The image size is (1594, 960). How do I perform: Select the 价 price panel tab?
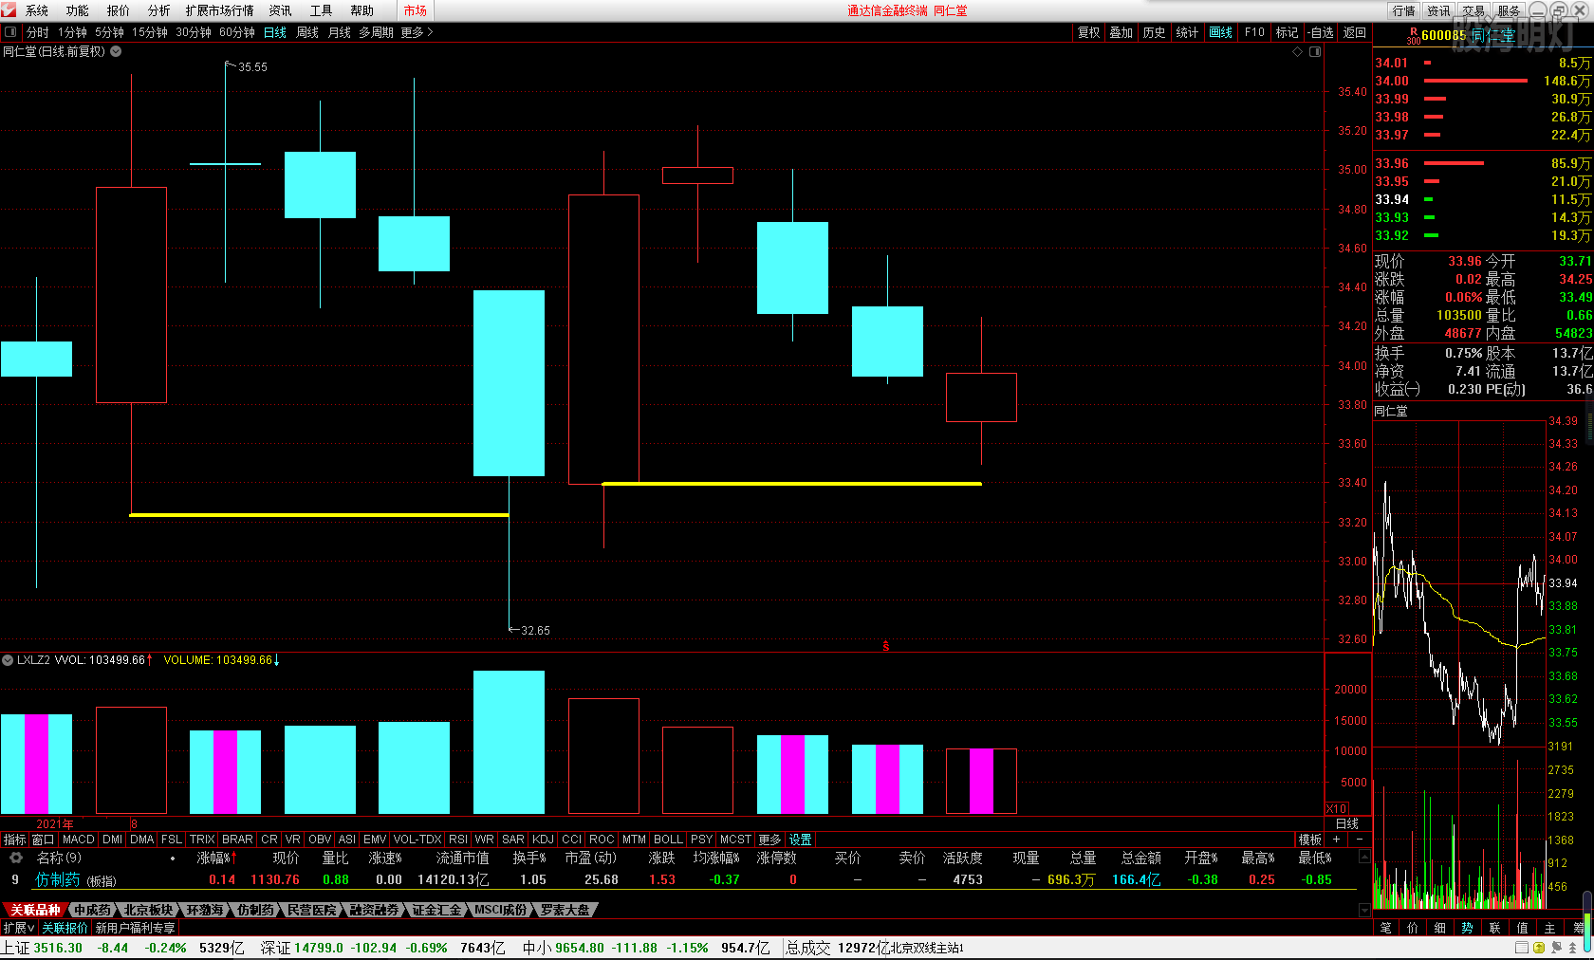point(1413,928)
